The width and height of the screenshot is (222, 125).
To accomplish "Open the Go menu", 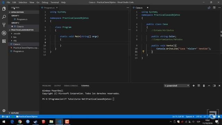I will (38, 2).
